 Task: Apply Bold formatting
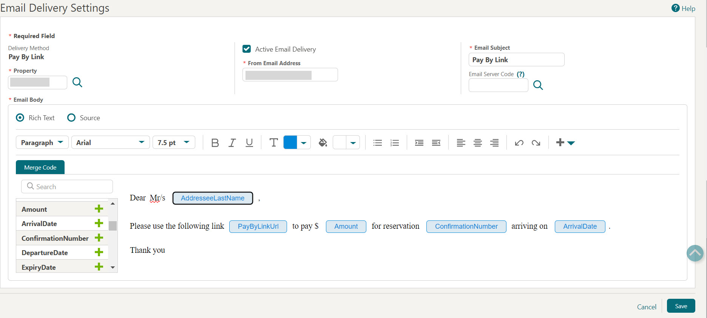pyautogui.click(x=215, y=143)
